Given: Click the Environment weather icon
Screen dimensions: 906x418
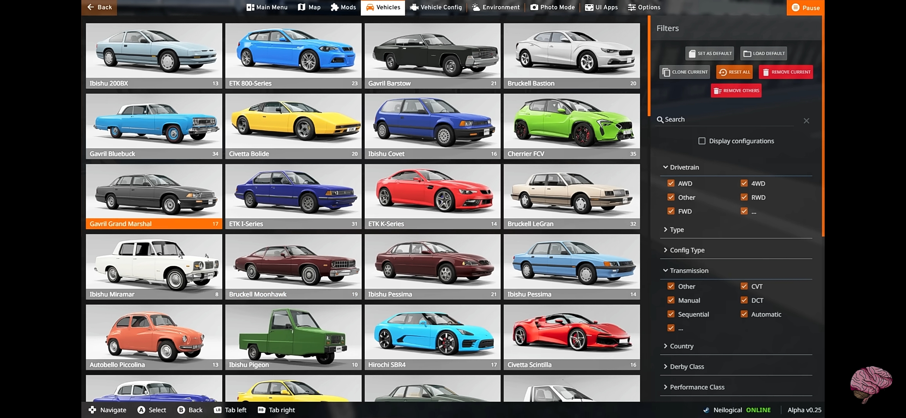Looking at the screenshot, I should 476,7.
